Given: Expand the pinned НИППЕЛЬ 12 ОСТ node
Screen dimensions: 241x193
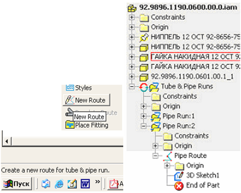Looking at the screenshot, I should 132,37.
